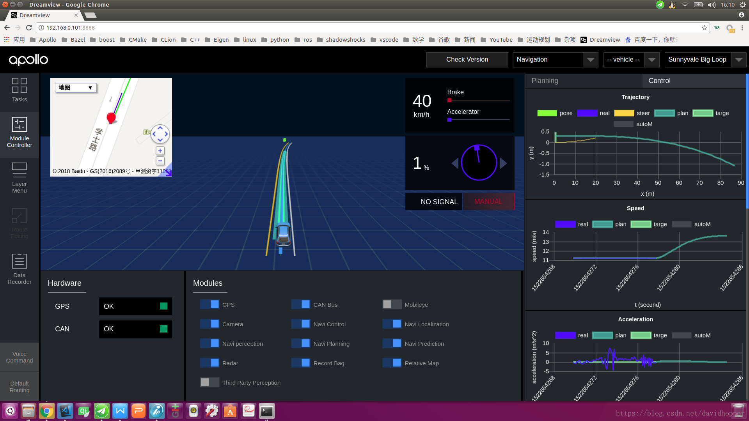Open the Layer Menu panel

pos(19,177)
